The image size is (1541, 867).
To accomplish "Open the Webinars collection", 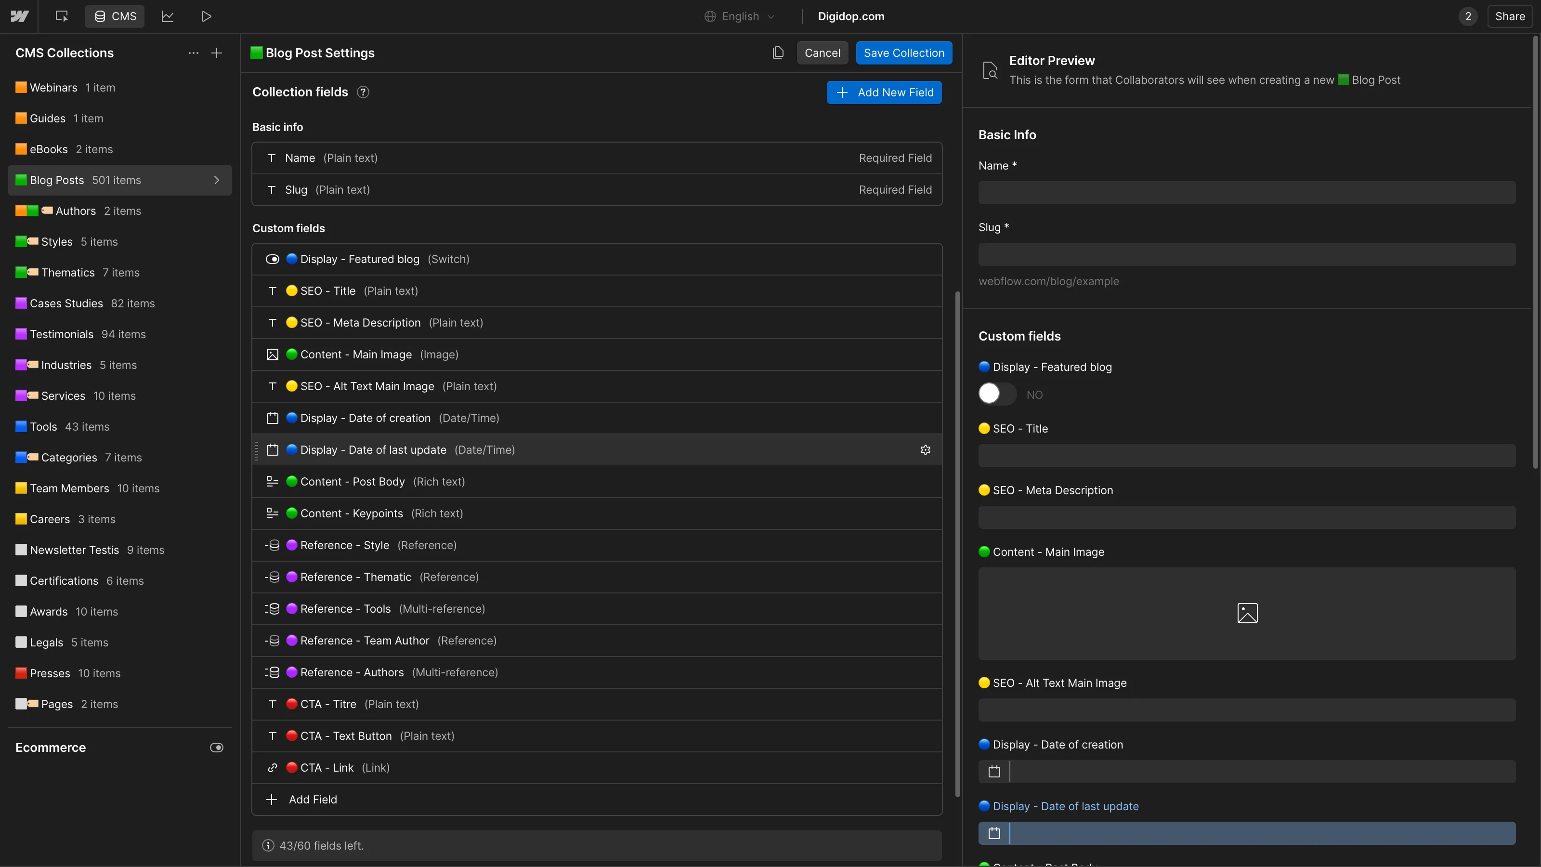I will 119,87.
